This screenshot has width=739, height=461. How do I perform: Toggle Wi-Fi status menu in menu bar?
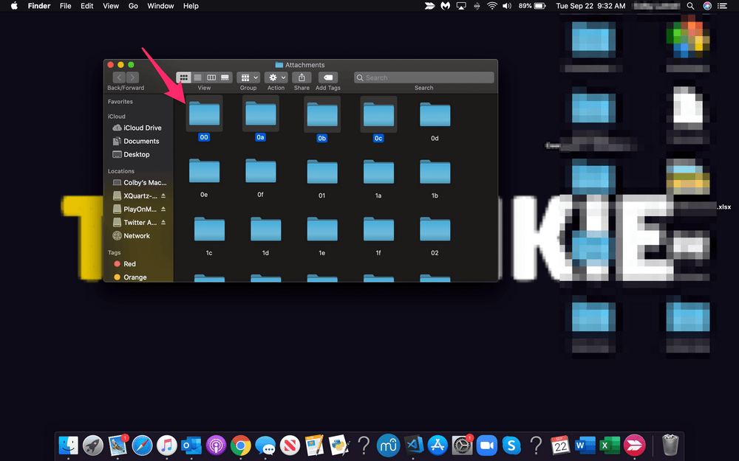point(492,6)
